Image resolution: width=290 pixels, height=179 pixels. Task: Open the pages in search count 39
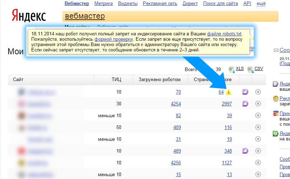click(229, 115)
